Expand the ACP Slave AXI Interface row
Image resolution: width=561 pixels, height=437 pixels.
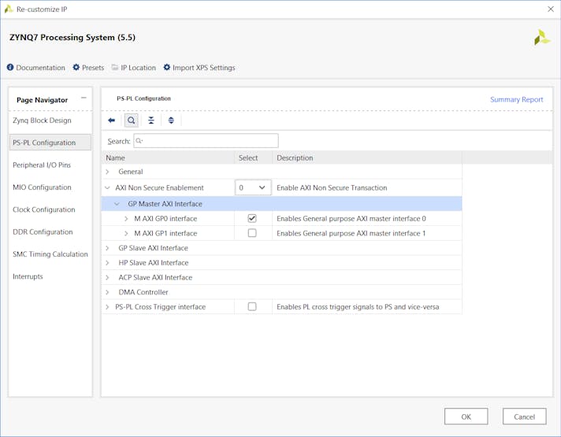point(107,277)
